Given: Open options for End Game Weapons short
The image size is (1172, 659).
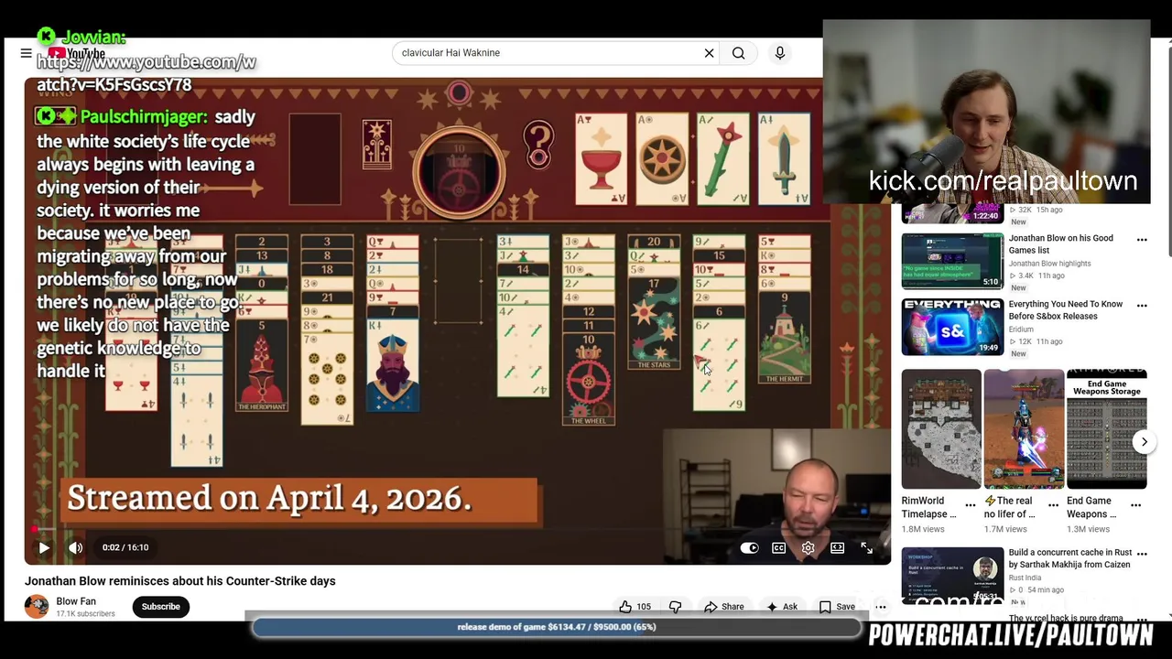Looking at the screenshot, I should (x=1135, y=504).
